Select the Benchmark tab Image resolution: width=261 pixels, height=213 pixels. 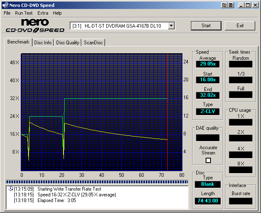click(x=18, y=42)
